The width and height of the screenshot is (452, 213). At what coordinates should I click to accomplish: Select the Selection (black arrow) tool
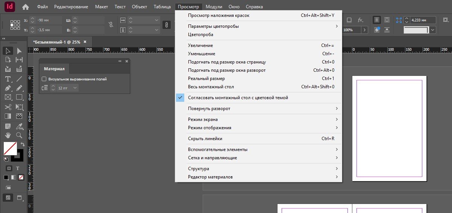(x=8, y=51)
